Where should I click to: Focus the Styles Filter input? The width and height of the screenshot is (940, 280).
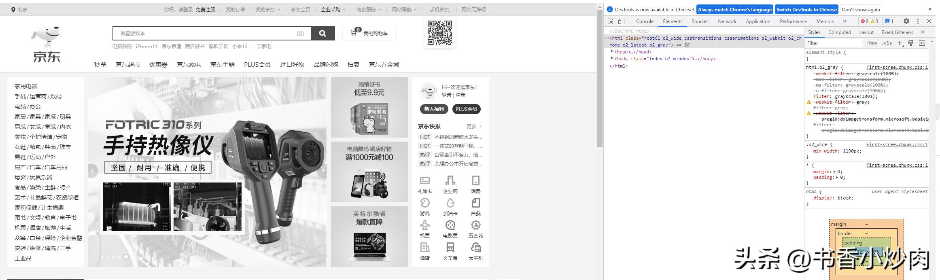[834, 43]
